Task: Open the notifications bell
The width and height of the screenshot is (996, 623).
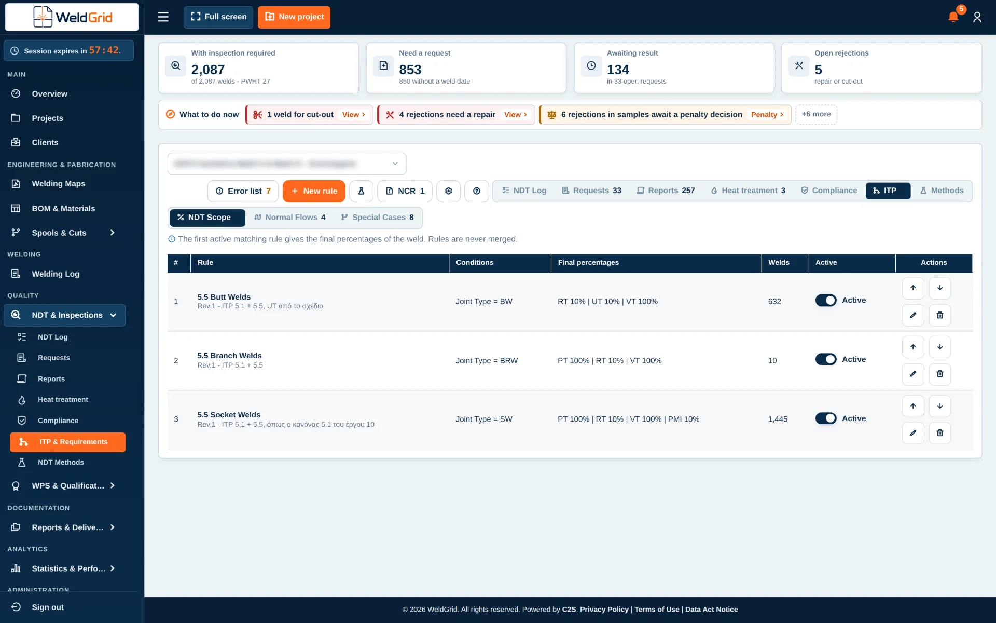Action: click(953, 17)
